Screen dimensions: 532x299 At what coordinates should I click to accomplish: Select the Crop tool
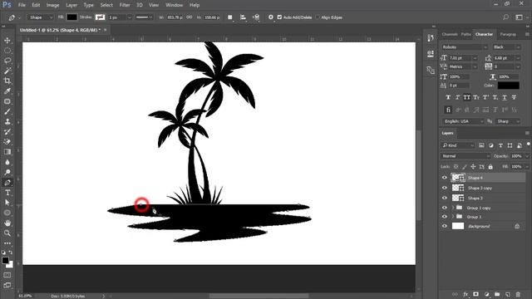tap(7, 81)
